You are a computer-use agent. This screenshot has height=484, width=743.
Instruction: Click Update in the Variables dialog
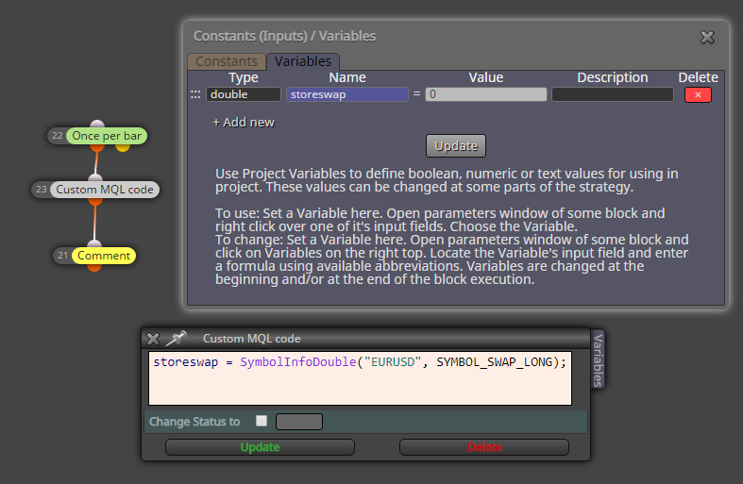tap(455, 146)
